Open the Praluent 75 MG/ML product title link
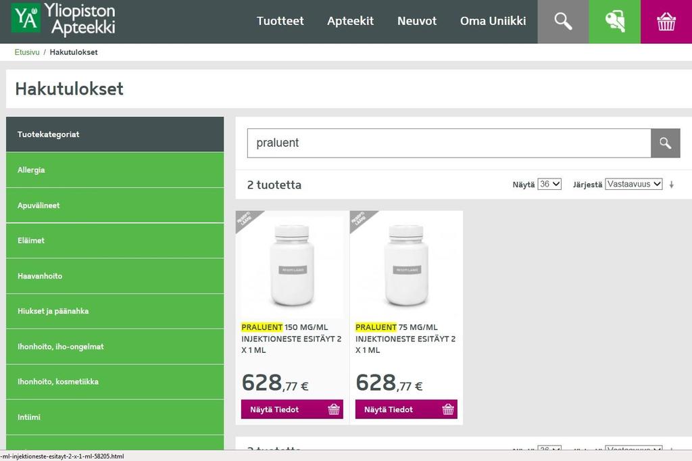This screenshot has width=692, height=461. tap(405, 339)
